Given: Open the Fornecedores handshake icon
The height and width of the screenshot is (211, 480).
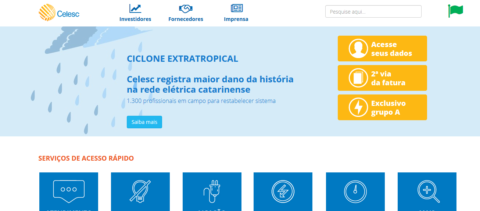Looking at the screenshot, I should (x=186, y=8).
